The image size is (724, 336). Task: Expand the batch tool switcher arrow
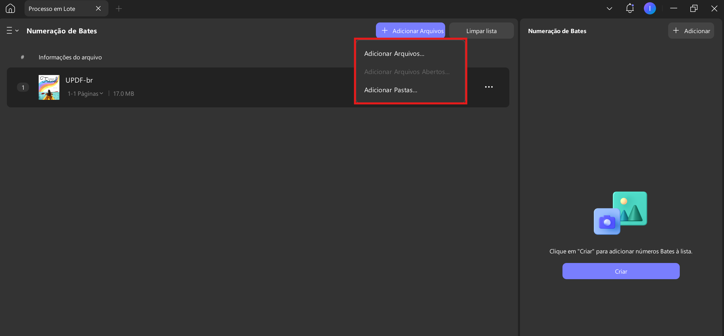click(17, 30)
